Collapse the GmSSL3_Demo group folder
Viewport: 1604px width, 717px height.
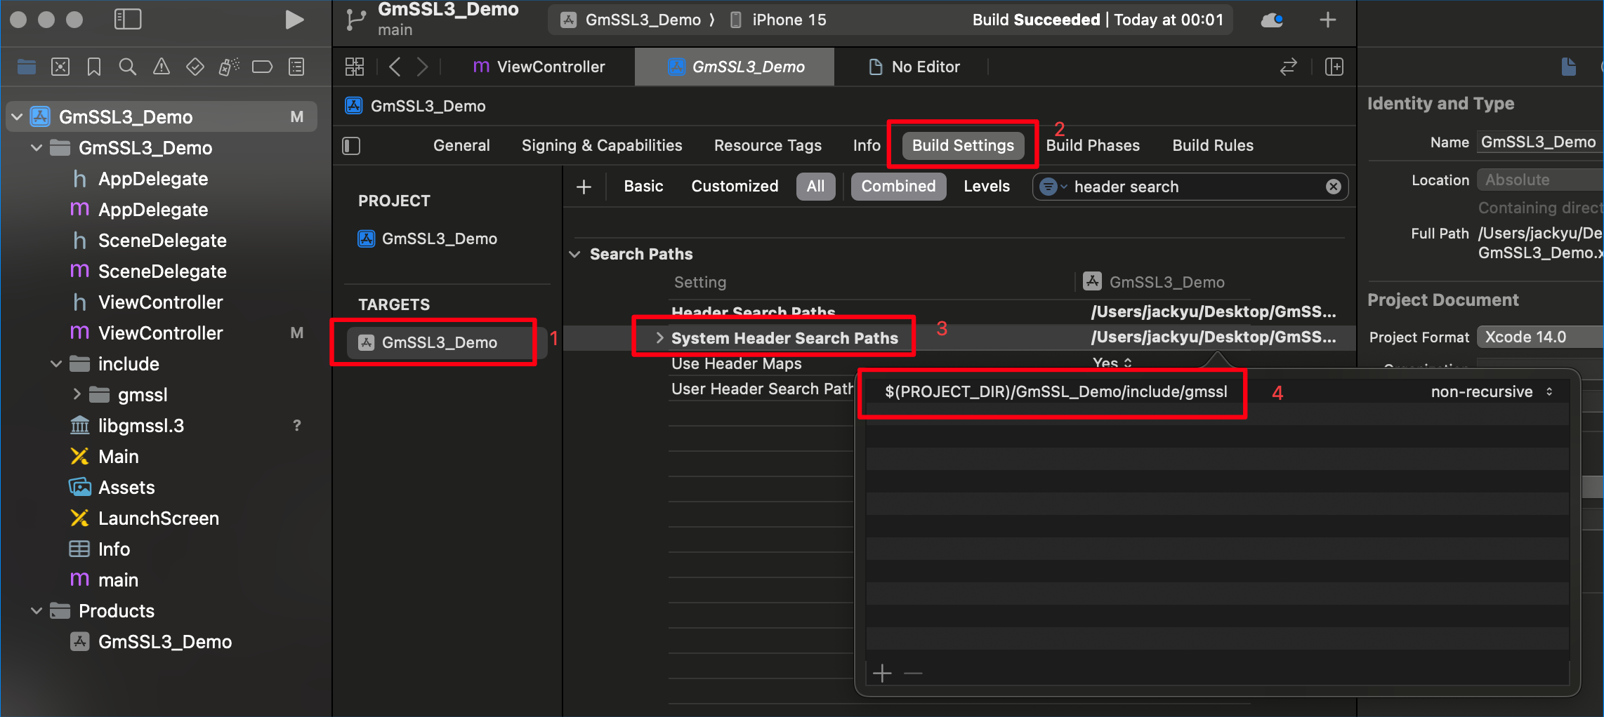pos(37,147)
